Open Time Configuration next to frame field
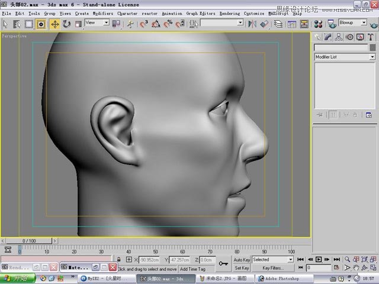The image size is (379, 284). tap(336, 267)
